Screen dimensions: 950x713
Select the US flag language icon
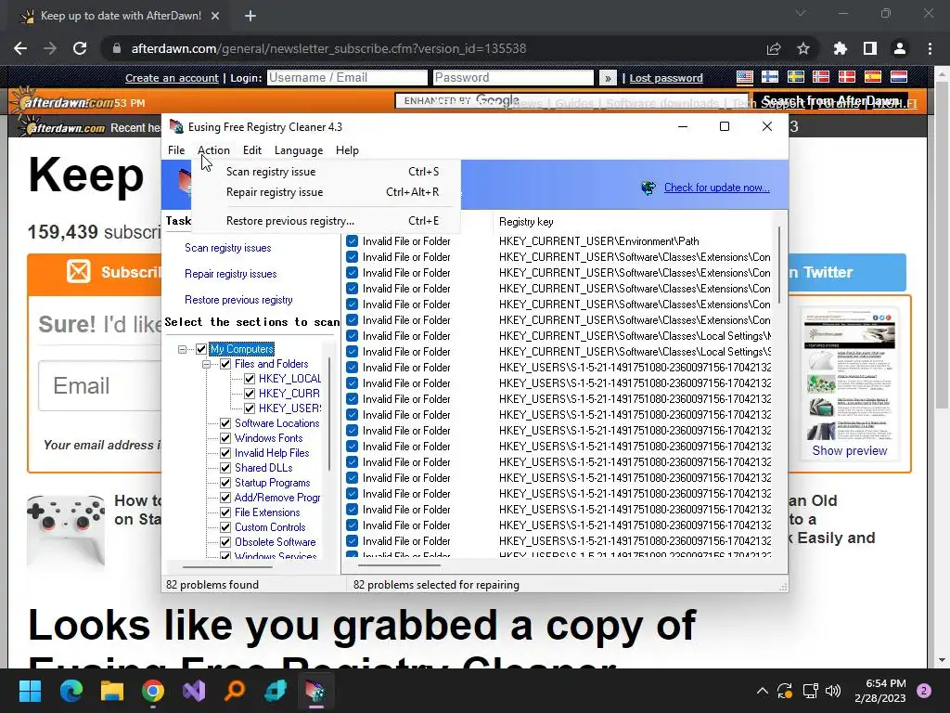[745, 77]
